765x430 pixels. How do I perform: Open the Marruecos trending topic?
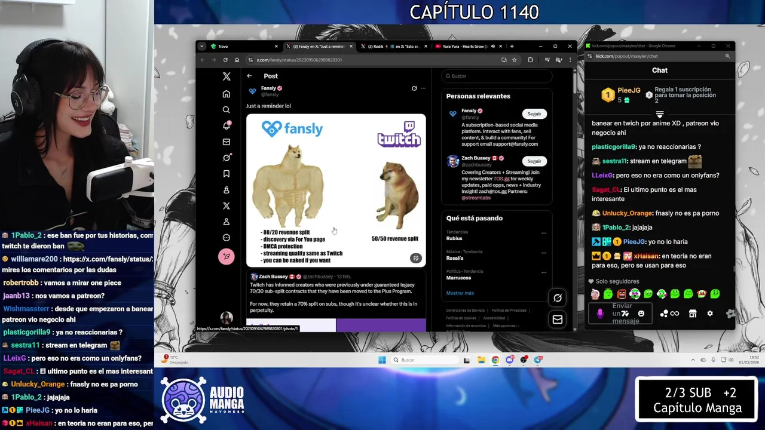458,278
